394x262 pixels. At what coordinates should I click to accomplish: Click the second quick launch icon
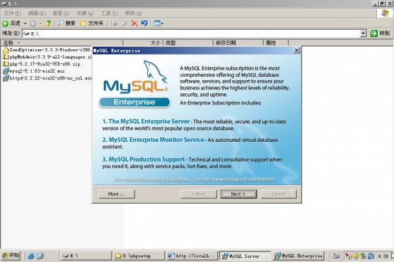pyautogui.click(x=40, y=256)
